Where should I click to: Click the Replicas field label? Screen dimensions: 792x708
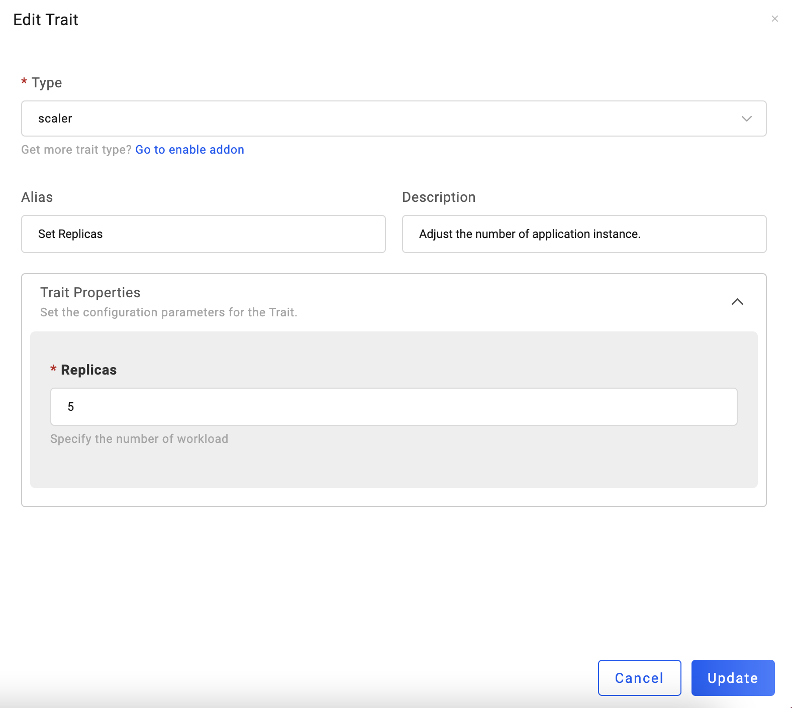click(88, 370)
